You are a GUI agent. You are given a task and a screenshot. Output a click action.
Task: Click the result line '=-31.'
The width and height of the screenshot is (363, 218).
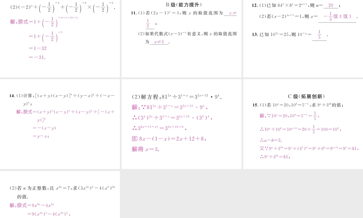[x=37, y=57]
